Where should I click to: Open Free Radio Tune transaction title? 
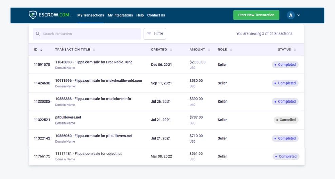point(94,62)
